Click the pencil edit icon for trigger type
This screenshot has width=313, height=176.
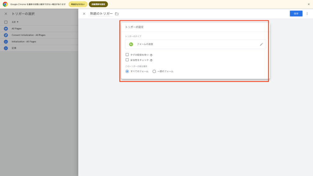261,44
